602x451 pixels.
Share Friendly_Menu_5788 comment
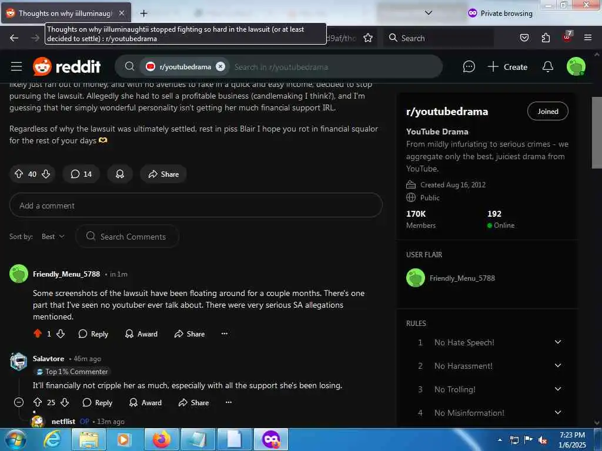[190, 334]
